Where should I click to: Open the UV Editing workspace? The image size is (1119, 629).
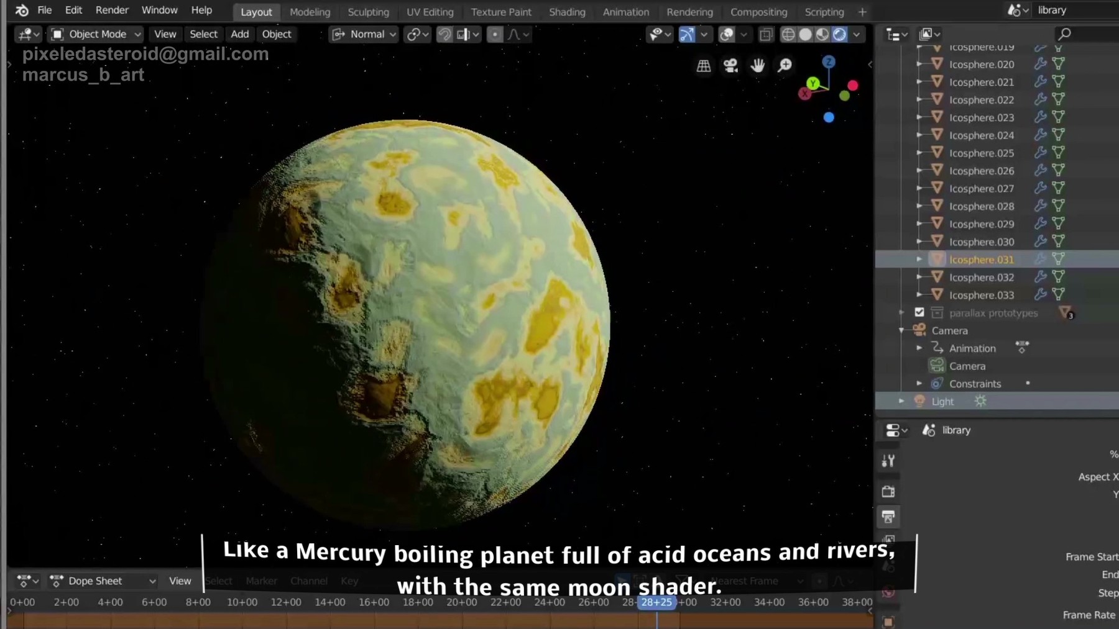tap(430, 12)
